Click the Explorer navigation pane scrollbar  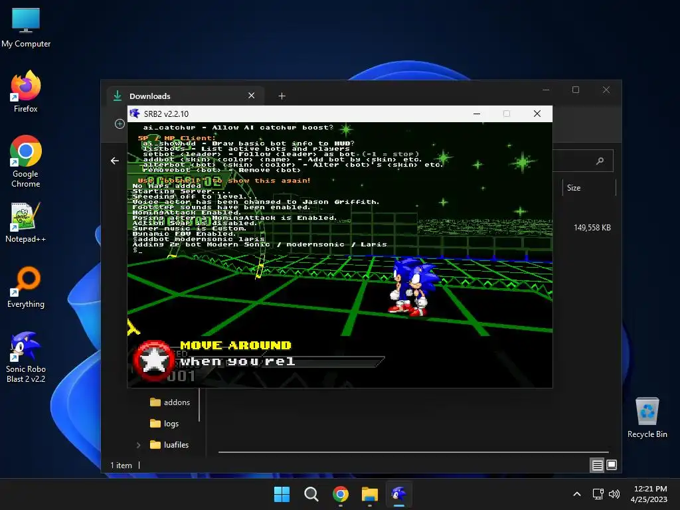click(x=199, y=404)
